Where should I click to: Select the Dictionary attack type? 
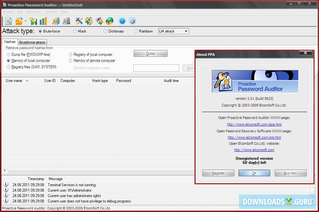point(114,31)
